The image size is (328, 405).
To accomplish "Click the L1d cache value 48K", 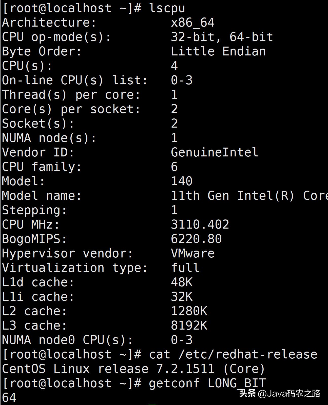I will pyautogui.click(x=182, y=282).
